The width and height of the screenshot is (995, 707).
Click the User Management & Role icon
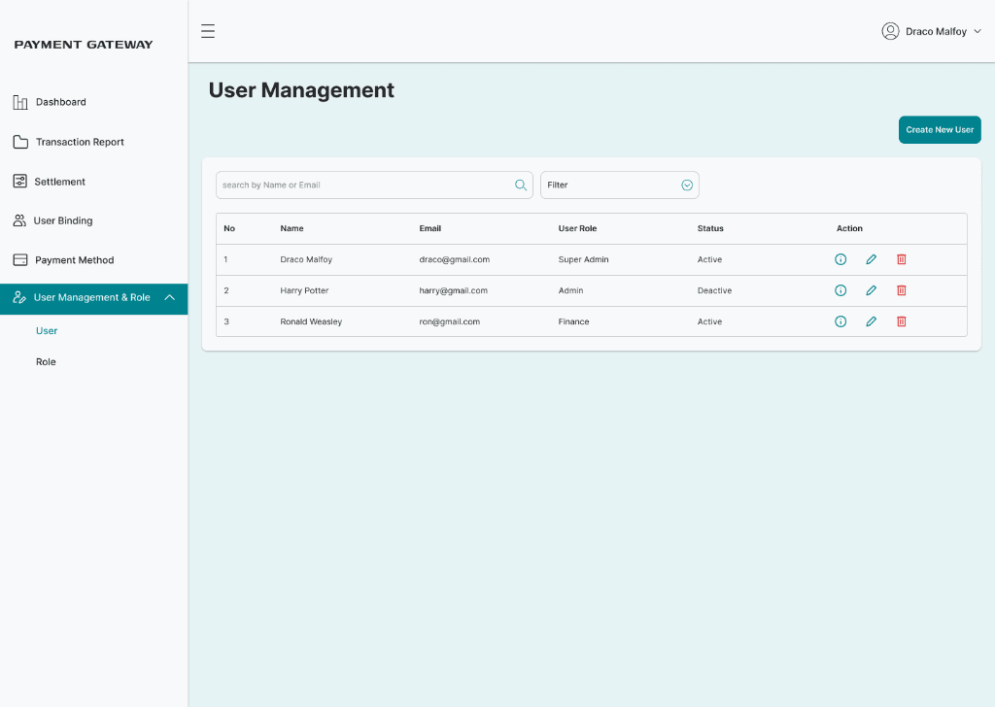coord(19,297)
